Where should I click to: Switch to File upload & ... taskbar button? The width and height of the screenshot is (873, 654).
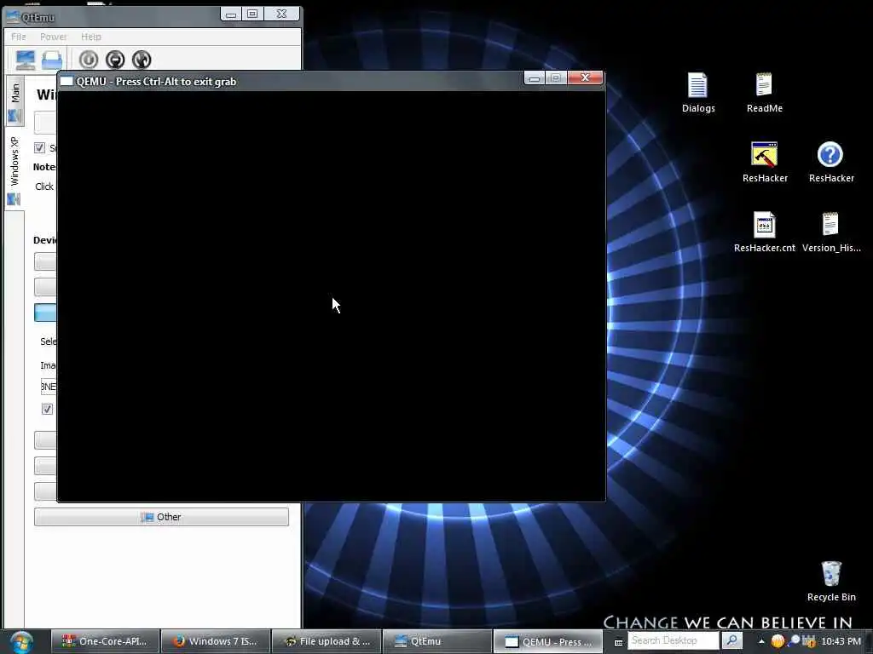(x=327, y=641)
